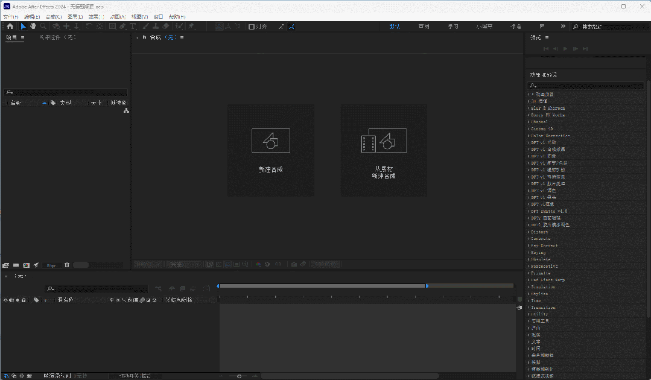The height and width of the screenshot is (380, 651).
Task: Click the new folder icon in Project panel
Action: click(x=16, y=265)
